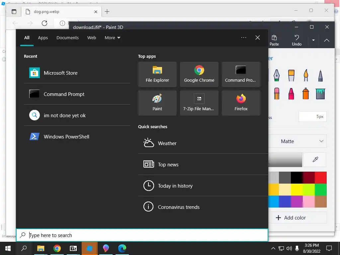Select the fill bucket tool
The height and width of the screenshot is (255, 340).
point(320,93)
